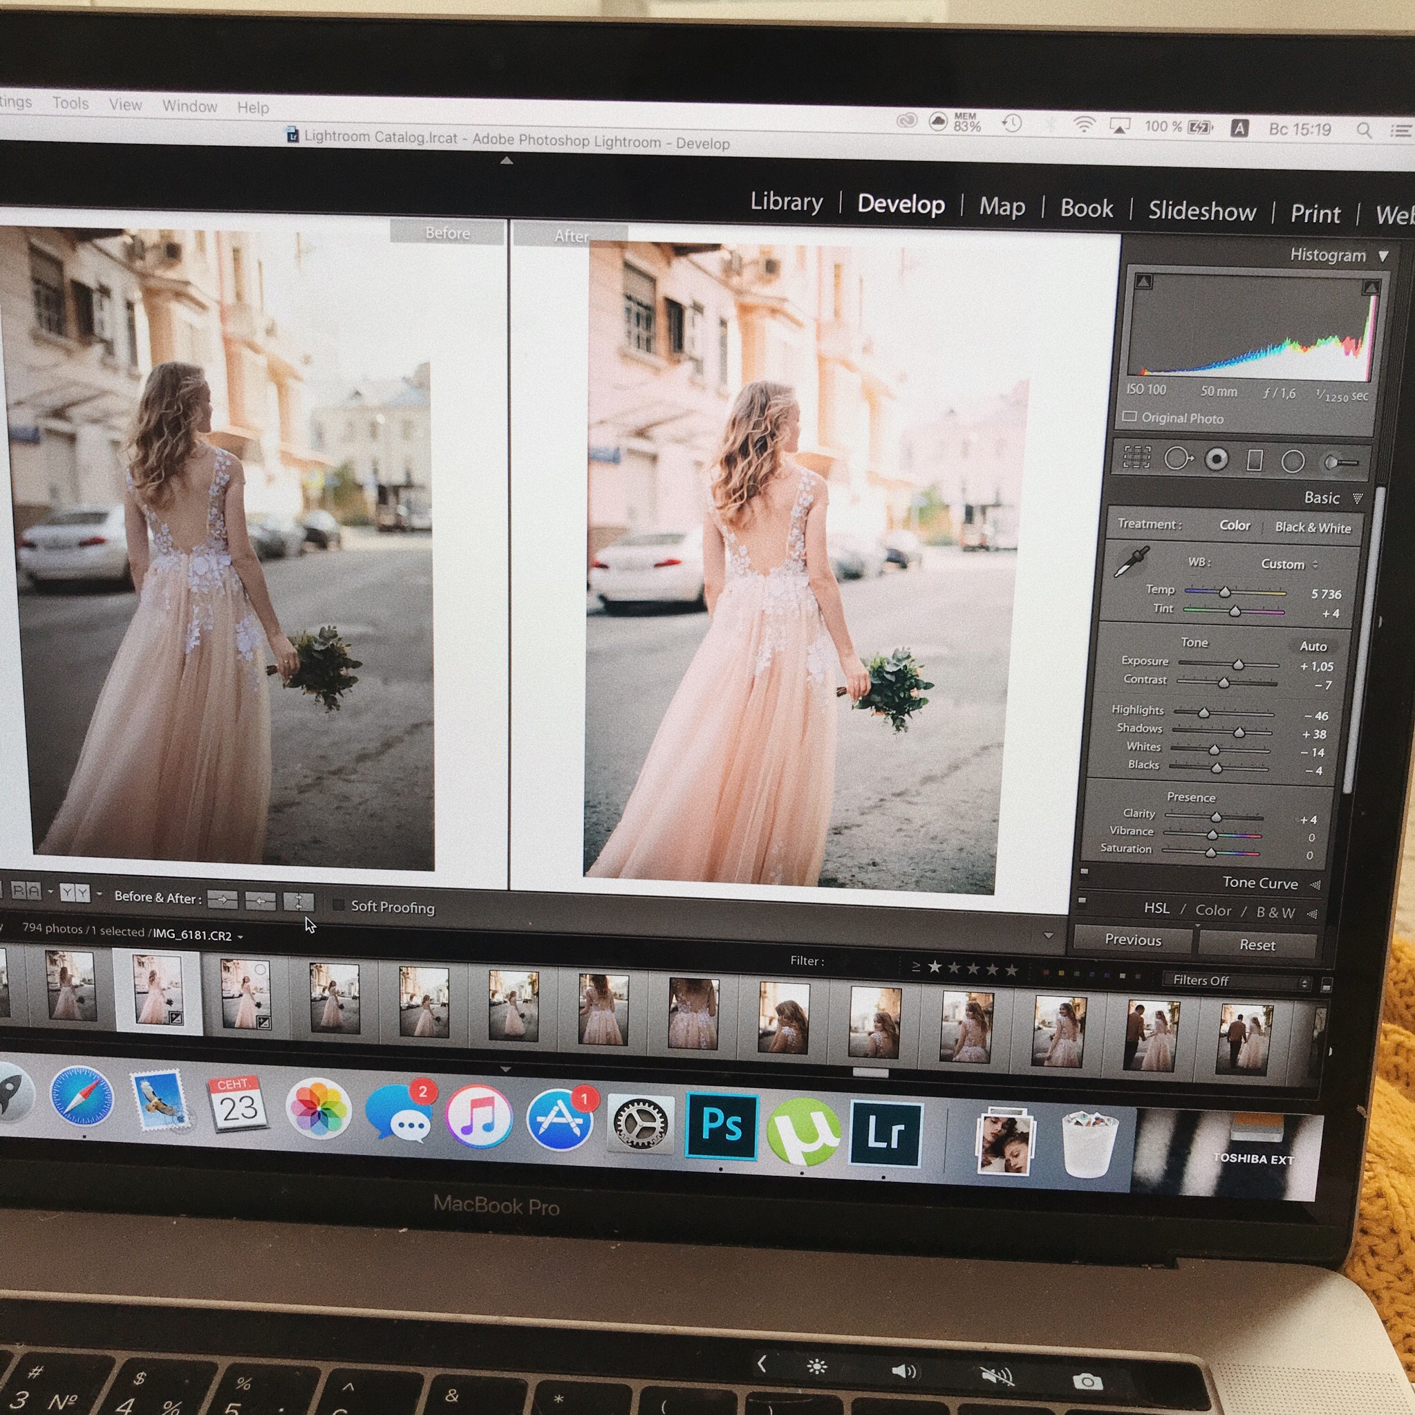The image size is (1415, 1415).
Task: Open Calendar from the dock
Action: pyautogui.click(x=238, y=1103)
